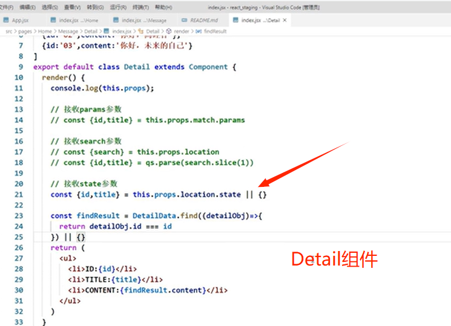Click 'findResult' on line 23
The height and width of the screenshot is (326, 451).
coord(98,216)
